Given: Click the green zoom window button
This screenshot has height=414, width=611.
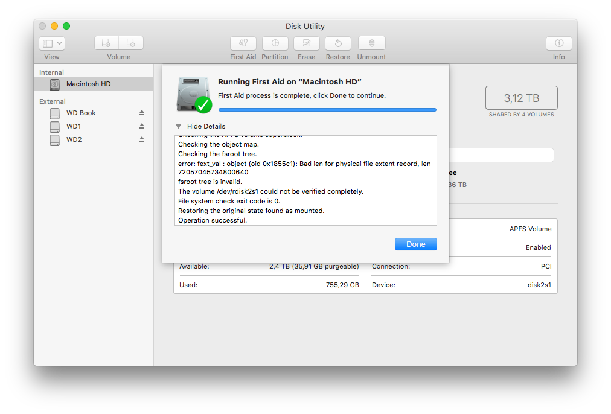Looking at the screenshot, I should 66,26.
